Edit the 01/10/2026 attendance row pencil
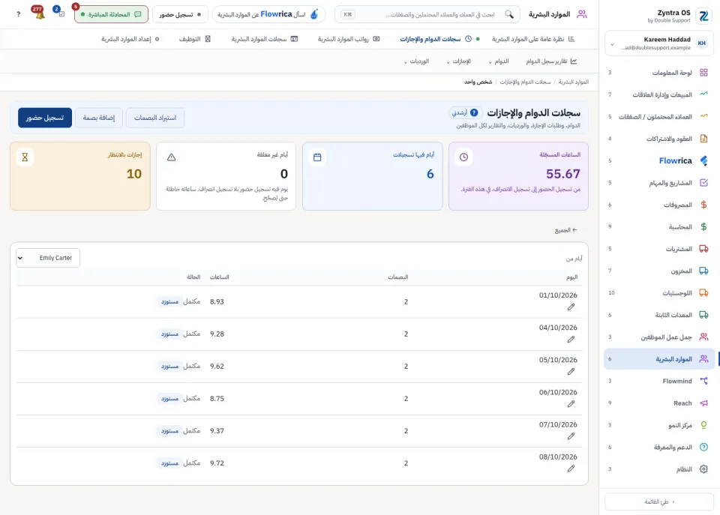 coord(571,307)
